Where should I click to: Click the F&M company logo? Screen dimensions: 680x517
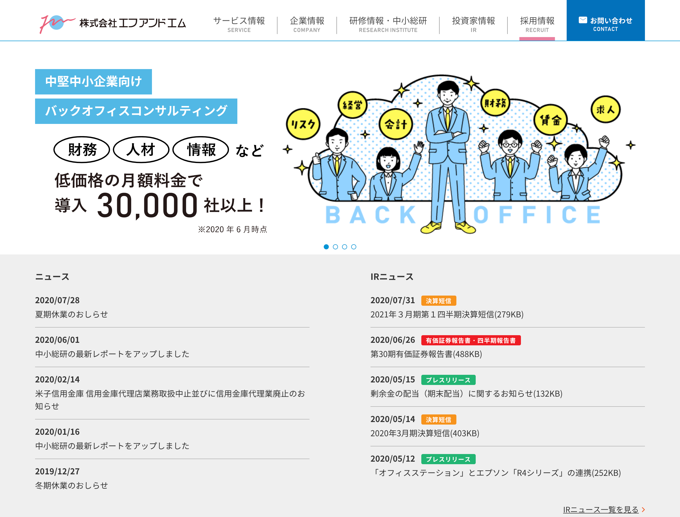pyautogui.click(x=113, y=23)
